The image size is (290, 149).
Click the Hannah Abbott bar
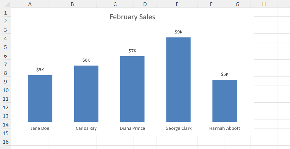(x=224, y=101)
